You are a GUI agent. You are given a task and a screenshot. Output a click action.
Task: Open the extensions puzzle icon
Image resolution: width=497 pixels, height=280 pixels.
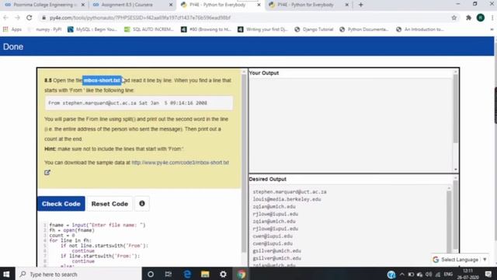468,18
